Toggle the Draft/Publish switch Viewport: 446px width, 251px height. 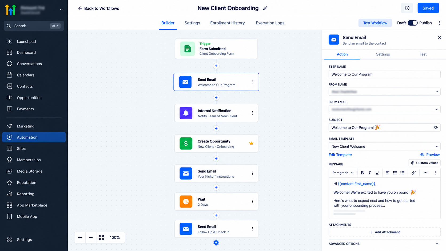pos(412,23)
